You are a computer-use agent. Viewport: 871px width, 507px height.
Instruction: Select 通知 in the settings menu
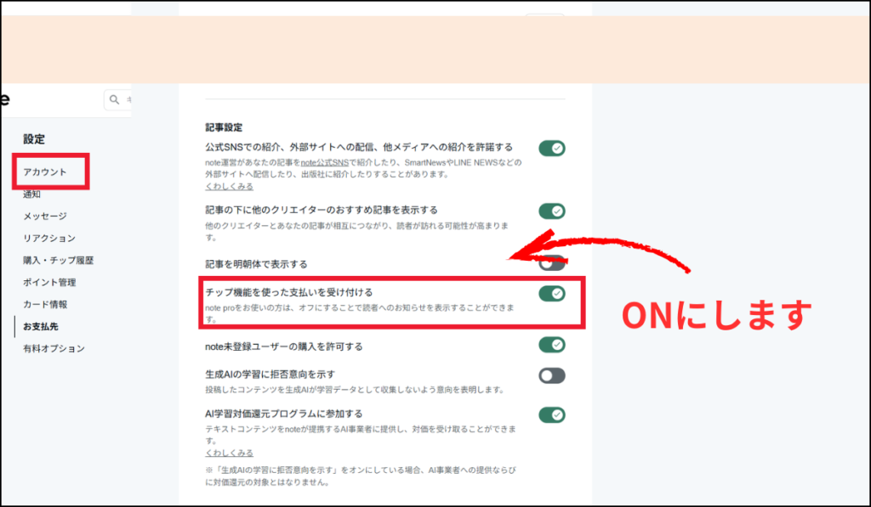point(31,194)
